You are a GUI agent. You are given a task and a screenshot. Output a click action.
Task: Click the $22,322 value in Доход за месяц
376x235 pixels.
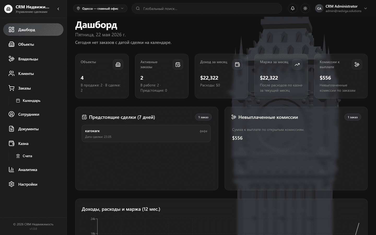pos(209,78)
